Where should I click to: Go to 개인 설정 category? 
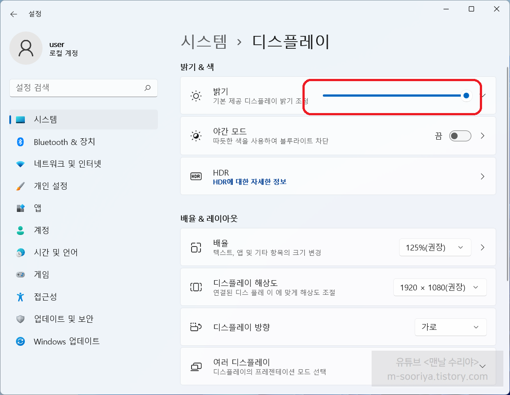point(51,186)
